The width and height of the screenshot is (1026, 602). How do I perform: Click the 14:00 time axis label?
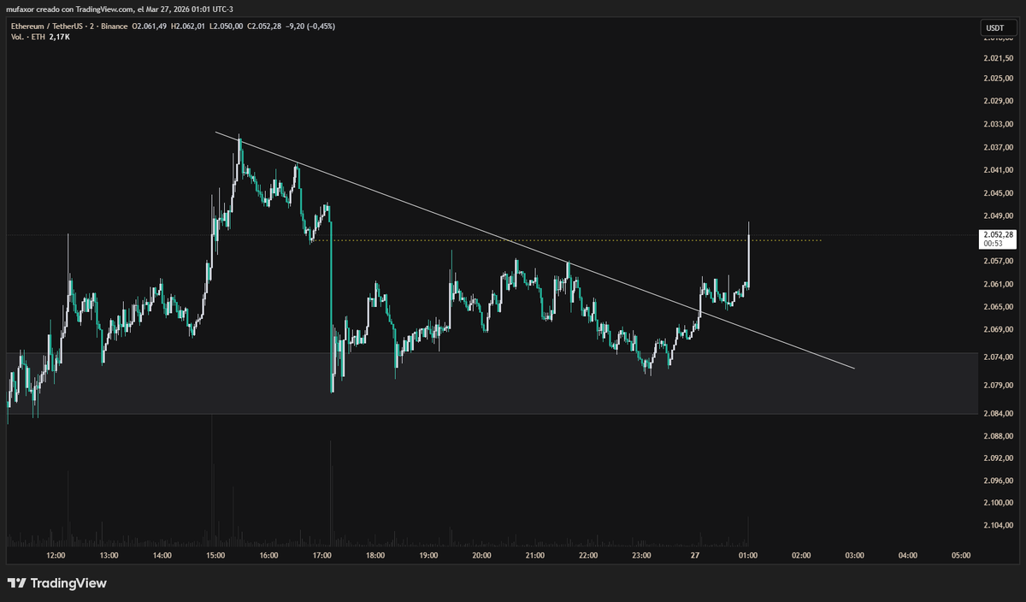162,555
